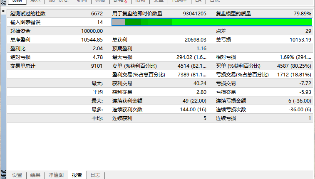
Task: Click the 连续亏损金额 label
Action: [x=231, y=101]
